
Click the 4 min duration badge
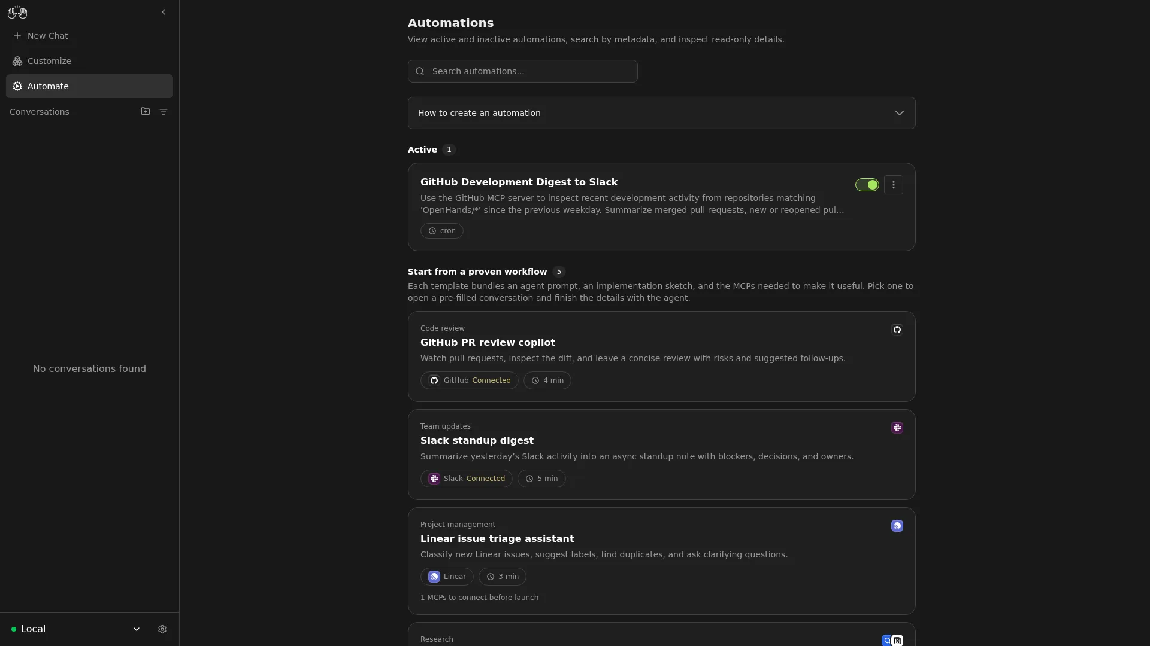click(547, 380)
